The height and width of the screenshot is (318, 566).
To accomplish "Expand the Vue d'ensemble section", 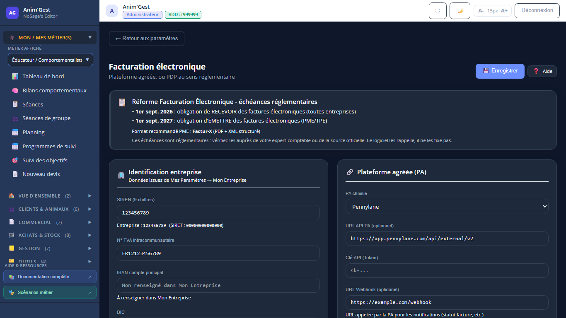I will (50, 196).
